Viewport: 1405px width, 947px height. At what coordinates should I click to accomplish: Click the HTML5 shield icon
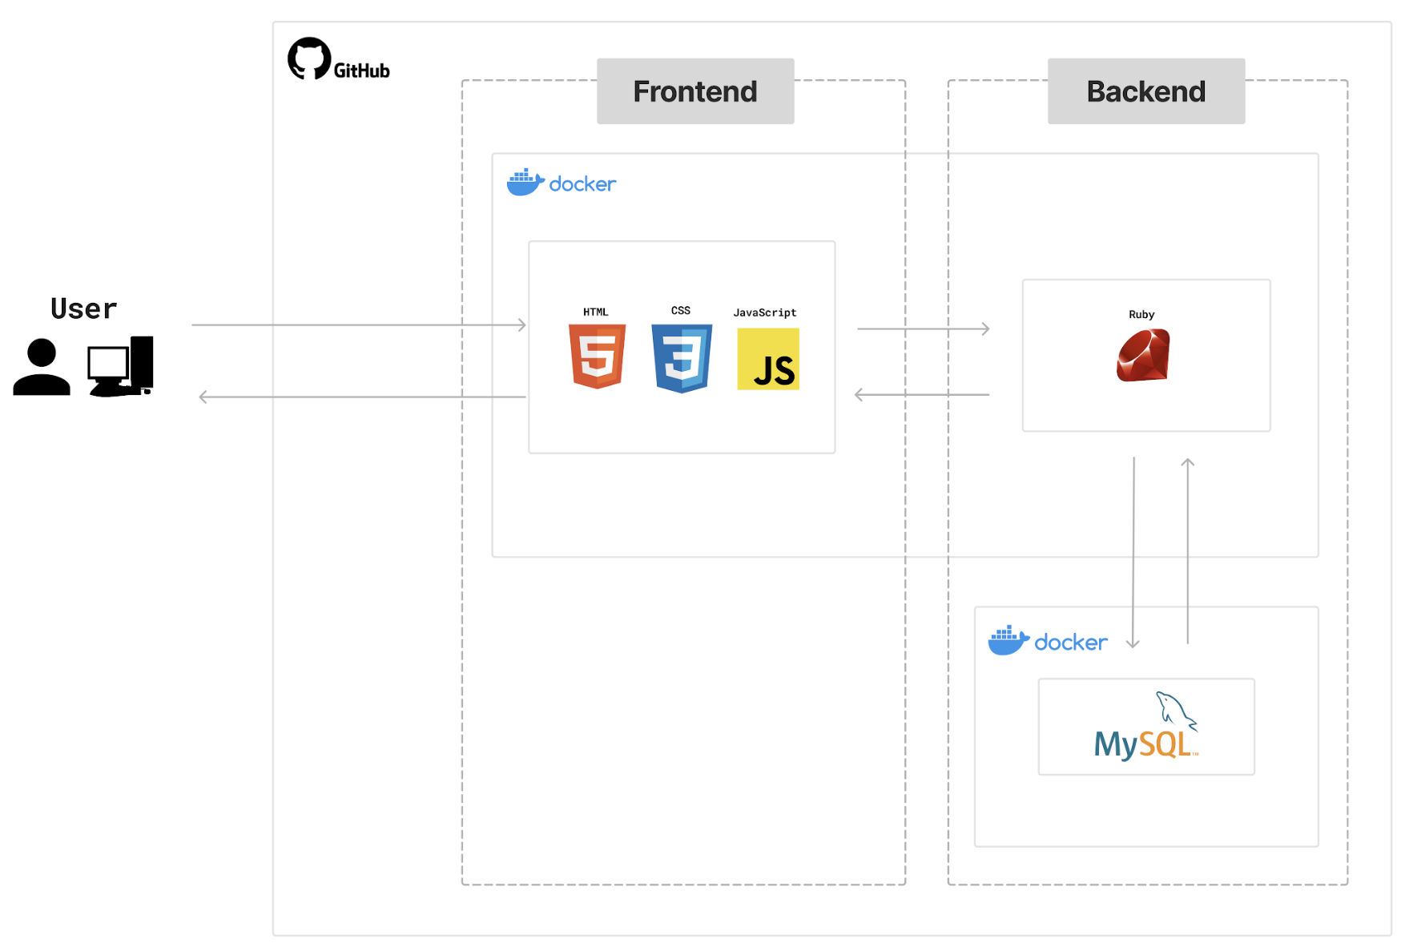tap(598, 357)
